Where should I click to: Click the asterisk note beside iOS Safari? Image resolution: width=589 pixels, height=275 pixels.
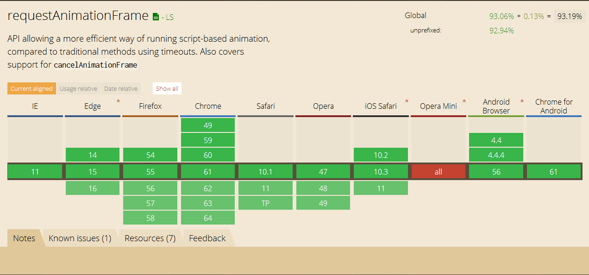tap(407, 101)
